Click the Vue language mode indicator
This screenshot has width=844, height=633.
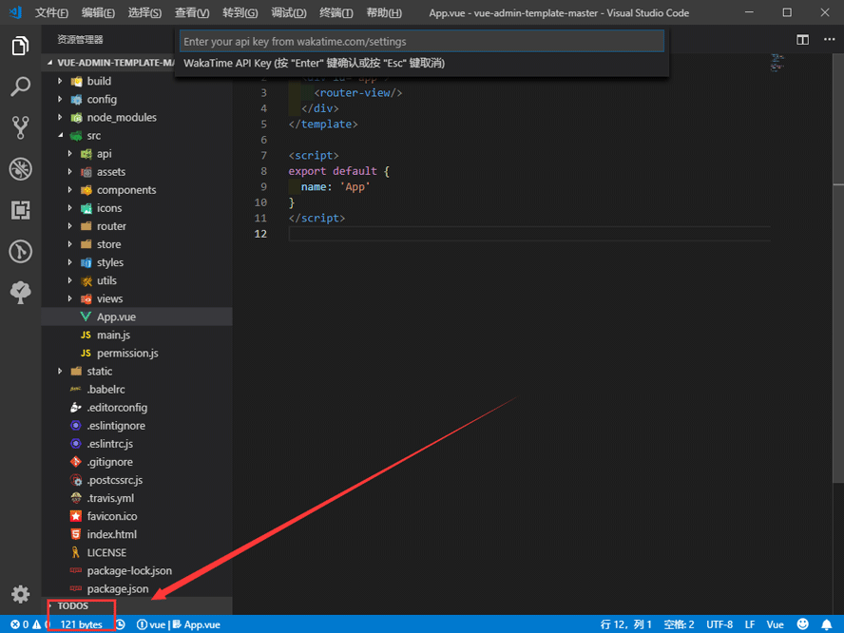pos(776,624)
